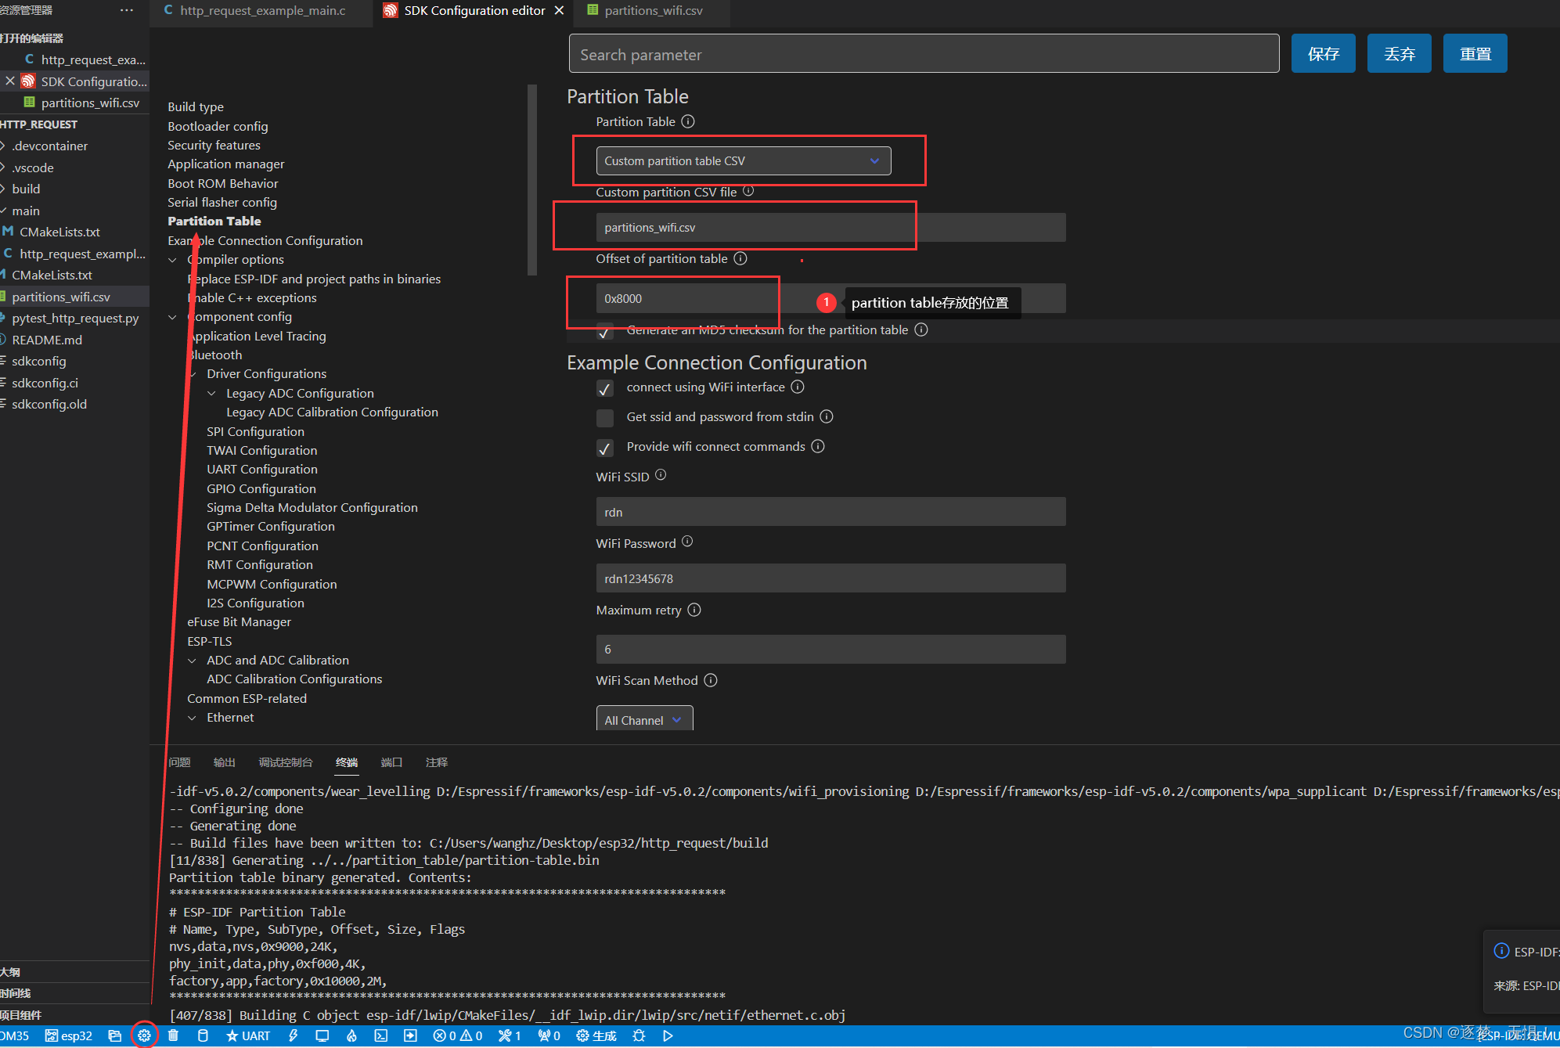This screenshot has width=1560, height=1048.
Task: Open ESP-IDF terminal icon in status bar
Action: tap(380, 1035)
